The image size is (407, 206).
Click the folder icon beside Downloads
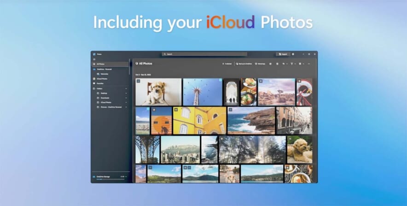click(98, 98)
